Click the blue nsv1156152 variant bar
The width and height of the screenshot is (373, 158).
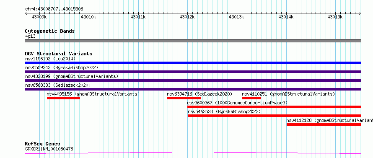click(x=193, y=63)
